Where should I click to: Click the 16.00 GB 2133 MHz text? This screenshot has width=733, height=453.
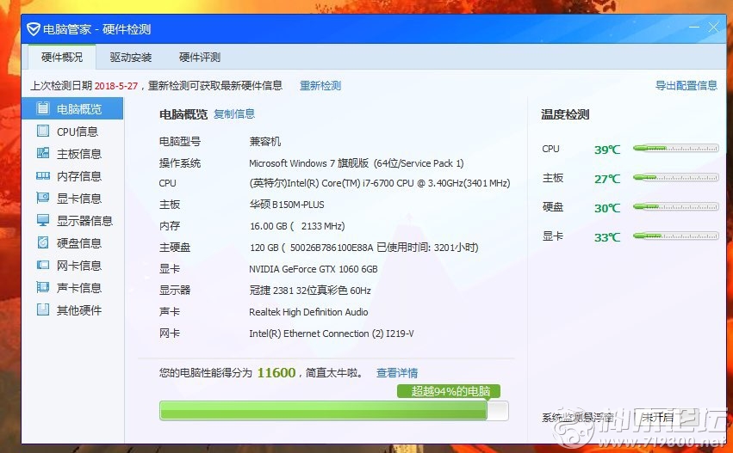[x=297, y=226]
